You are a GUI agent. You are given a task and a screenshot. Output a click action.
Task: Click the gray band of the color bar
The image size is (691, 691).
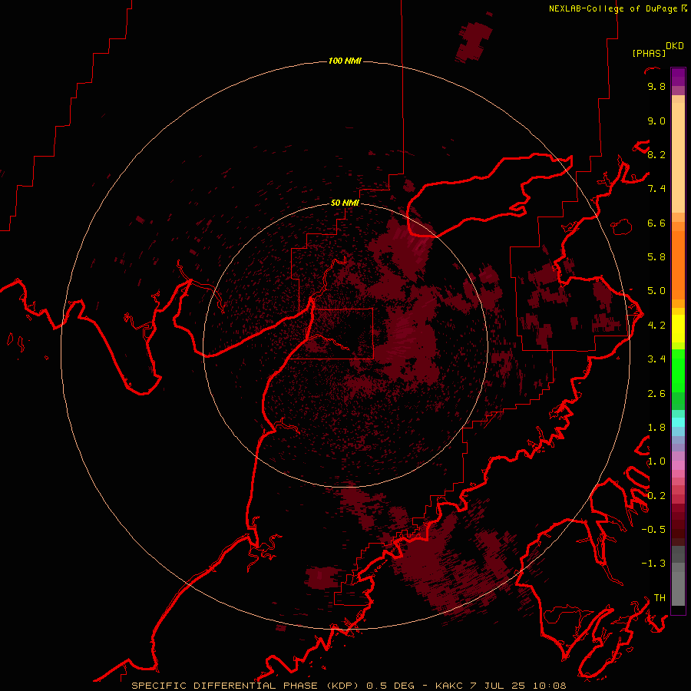click(x=678, y=577)
